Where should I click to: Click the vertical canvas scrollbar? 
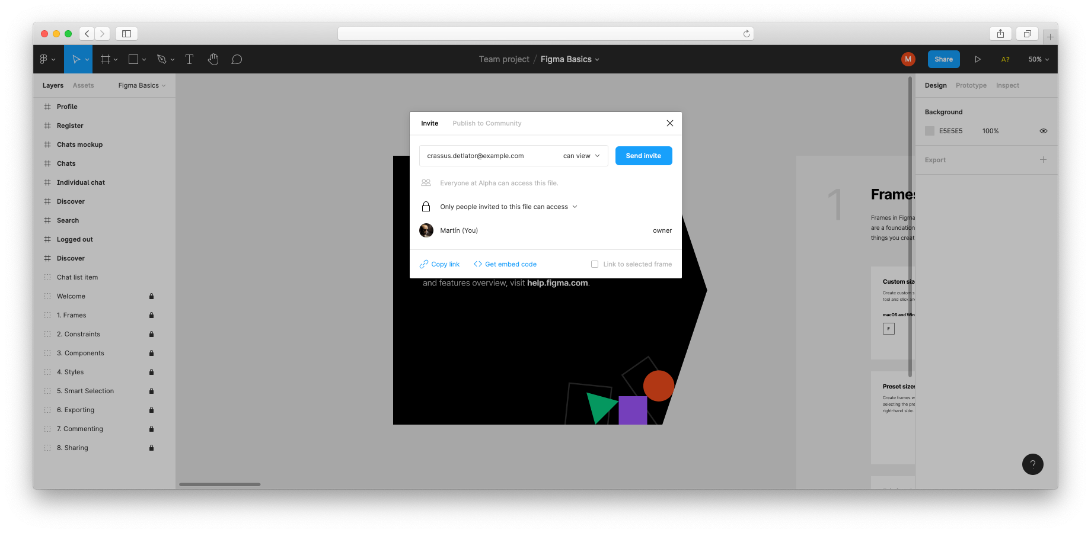[x=910, y=227]
